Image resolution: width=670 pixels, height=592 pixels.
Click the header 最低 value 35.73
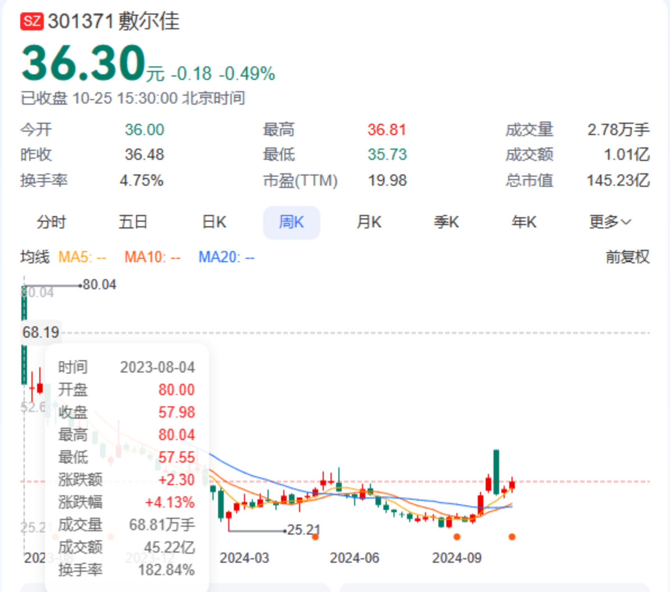tap(387, 155)
